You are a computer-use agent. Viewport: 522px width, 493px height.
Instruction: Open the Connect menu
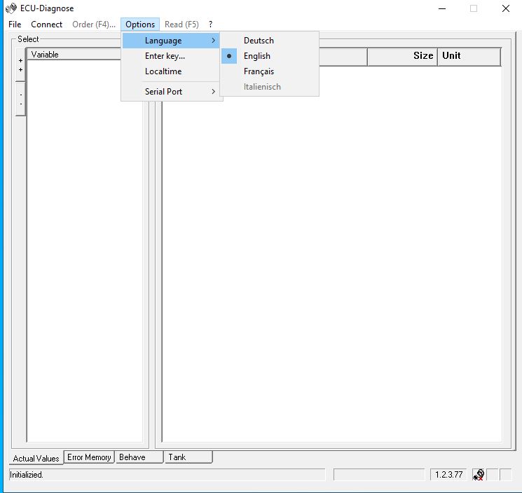pyautogui.click(x=47, y=25)
